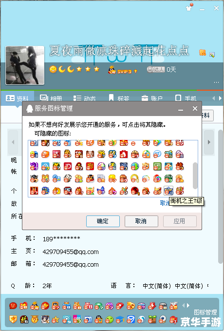Open the profile avatar photo

pos(25,65)
